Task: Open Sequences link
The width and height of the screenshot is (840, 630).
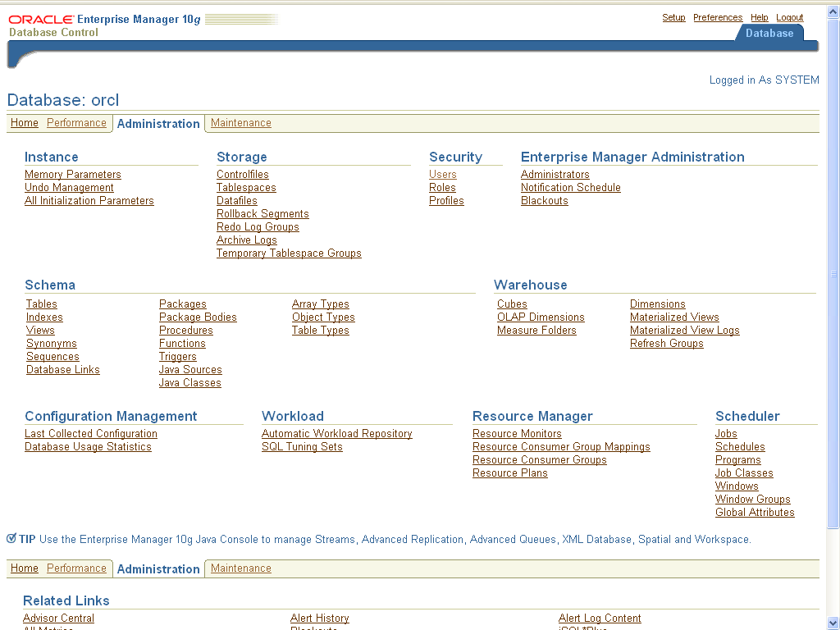Action: click(52, 356)
